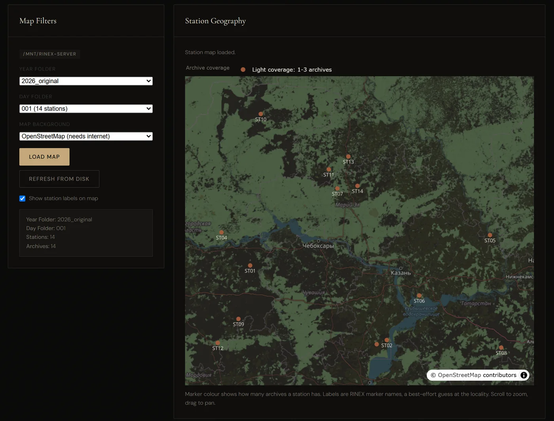Viewport: 554px width, 421px height.
Task: Click the Map Filters heading
Action: click(38, 21)
